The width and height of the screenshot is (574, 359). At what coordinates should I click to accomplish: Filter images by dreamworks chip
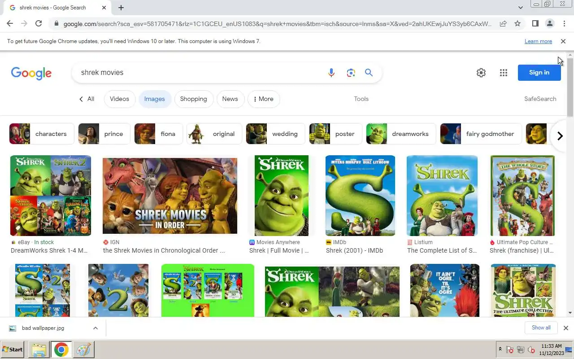click(x=401, y=134)
